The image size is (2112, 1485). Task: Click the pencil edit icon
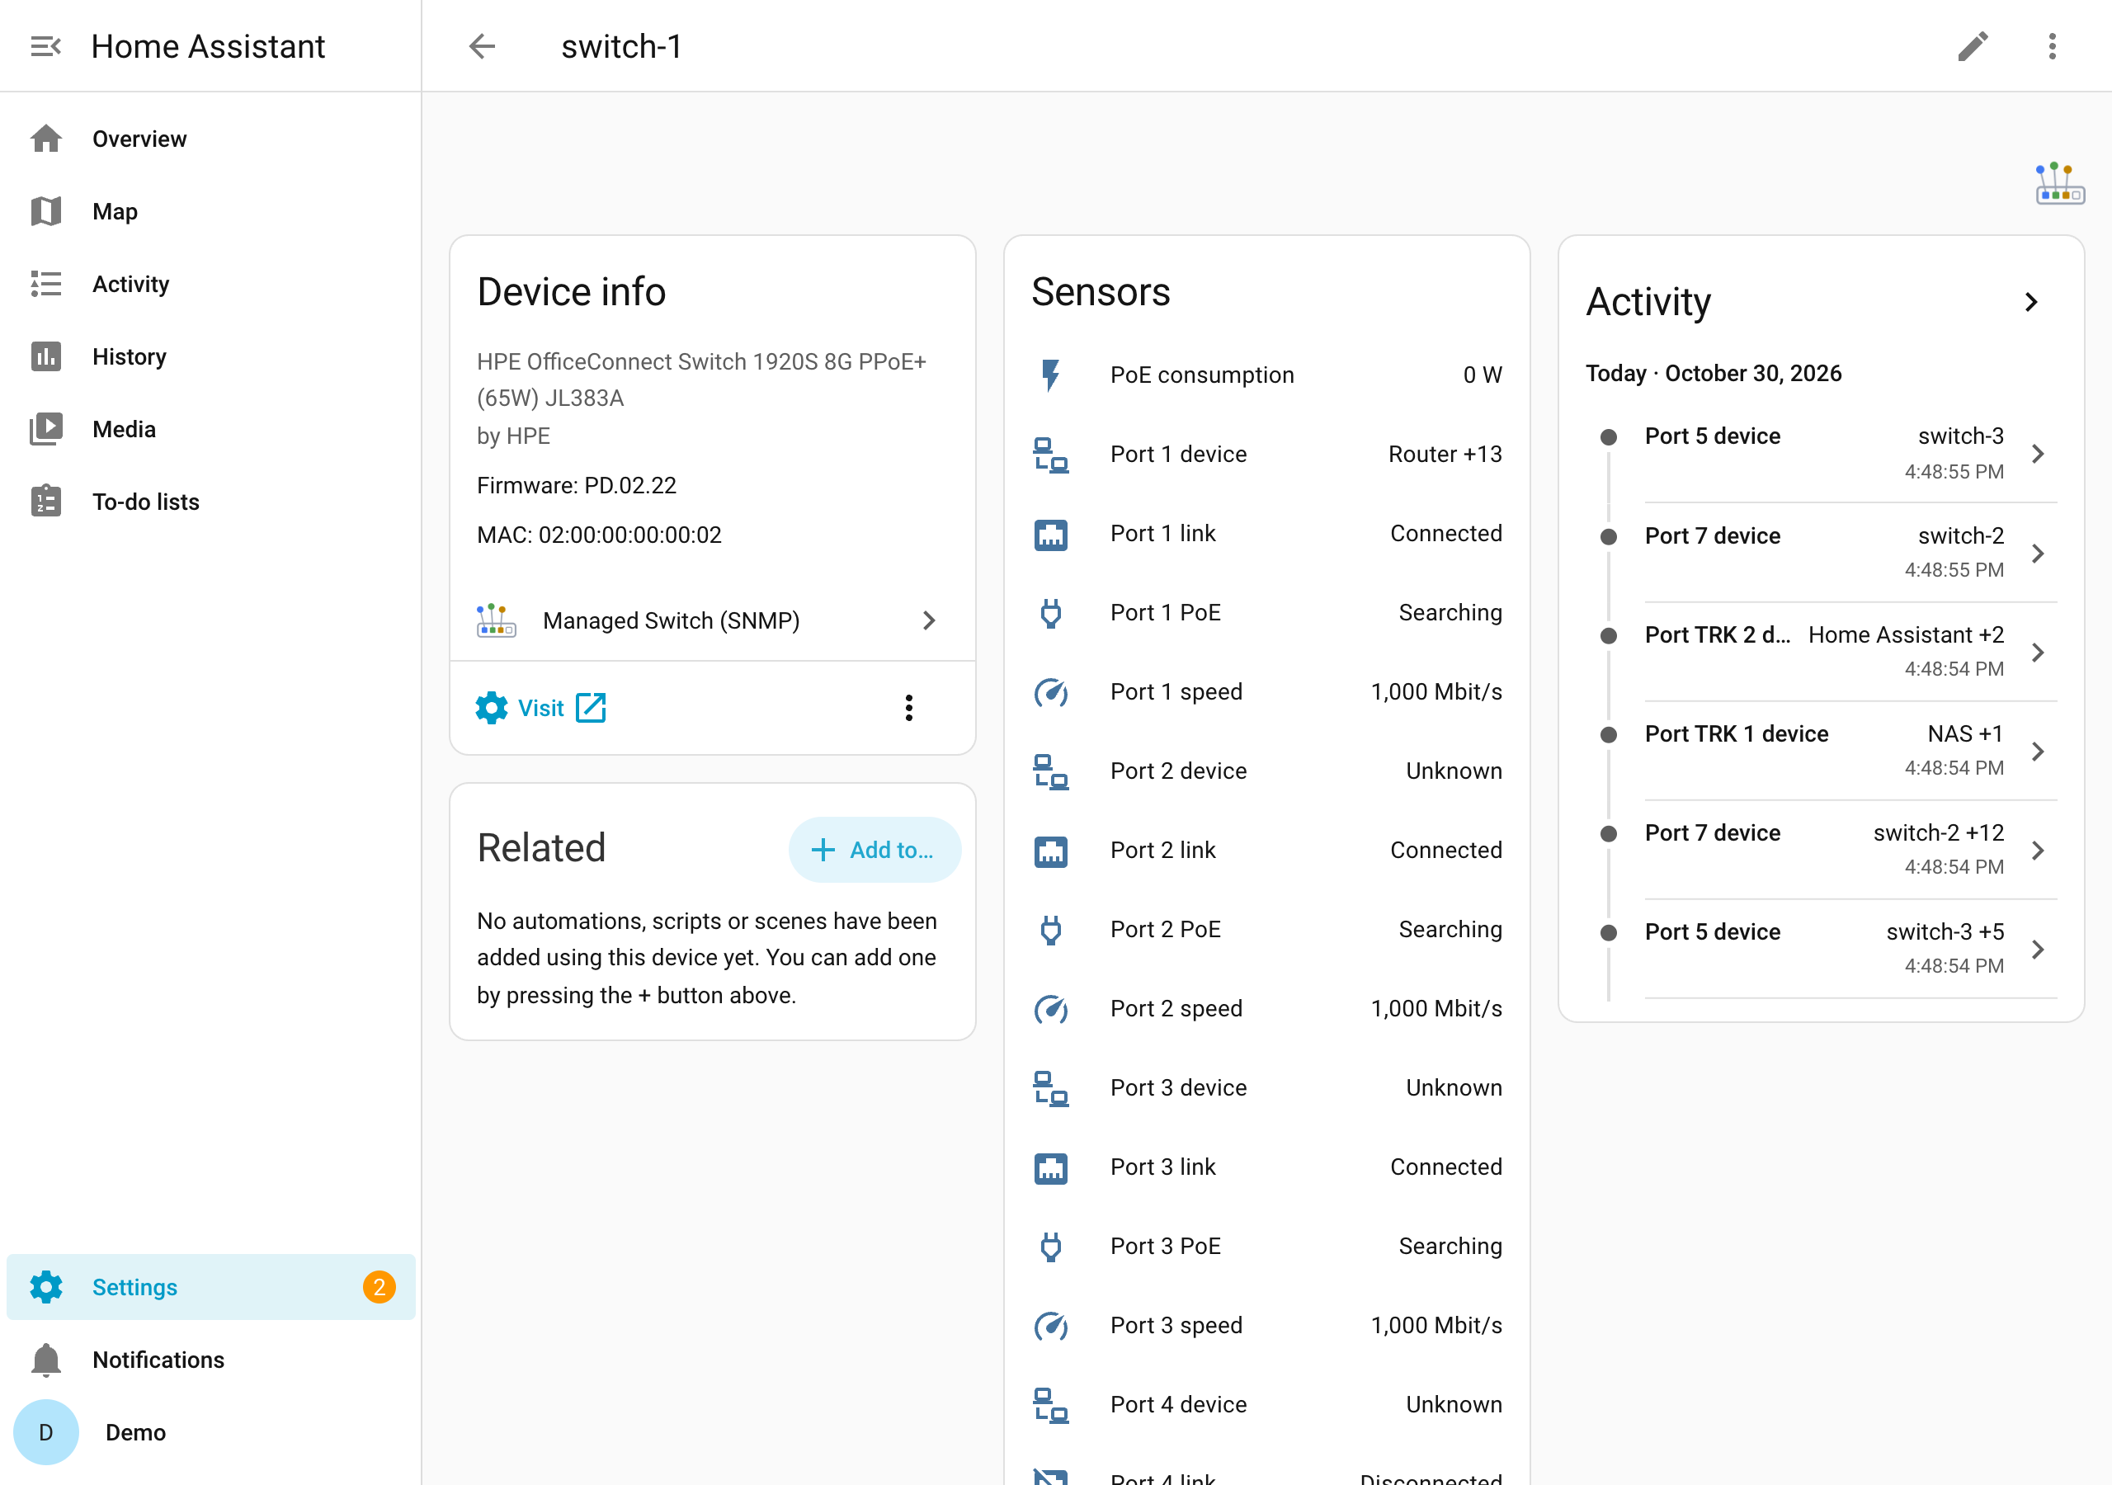click(1973, 46)
